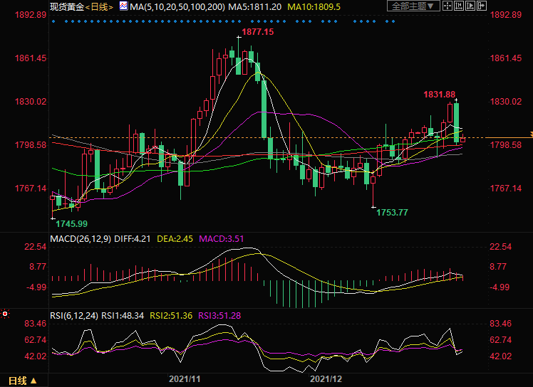Click the red flashing dot icon beside RSI
Screen dimensions: 533x387
pos(5,313)
